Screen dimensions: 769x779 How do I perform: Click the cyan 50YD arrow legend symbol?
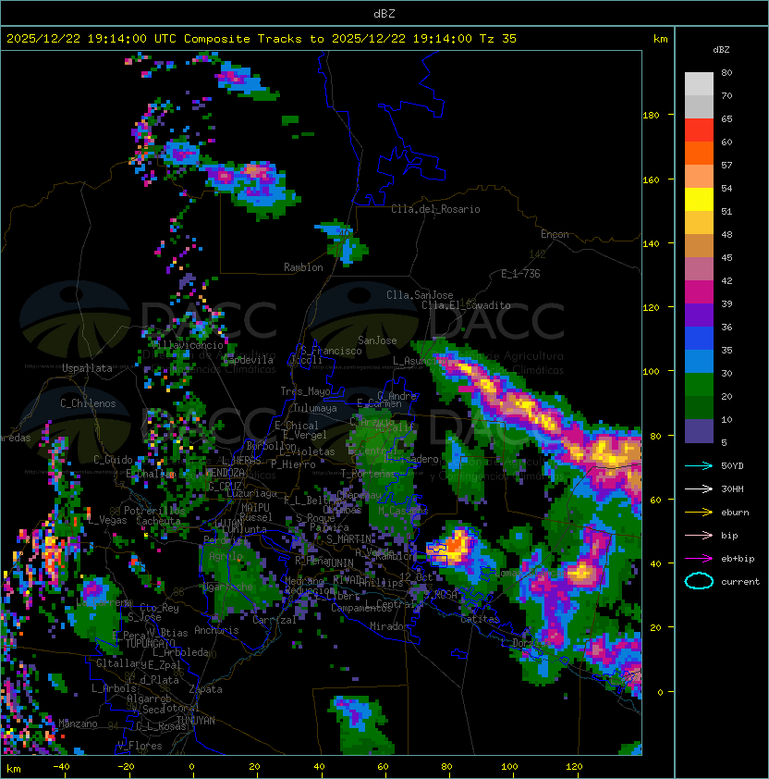coord(699,465)
